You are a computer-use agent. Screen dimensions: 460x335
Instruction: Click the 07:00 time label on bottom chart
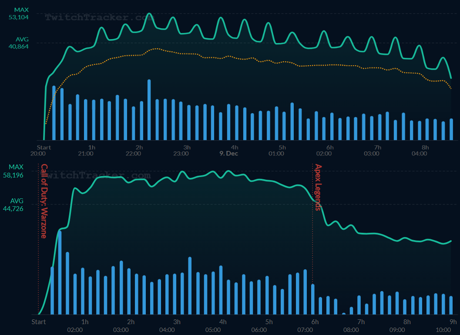(x=306, y=330)
